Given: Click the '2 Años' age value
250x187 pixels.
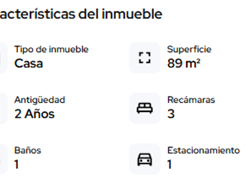Looking at the screenshot, I should (35, 114).
